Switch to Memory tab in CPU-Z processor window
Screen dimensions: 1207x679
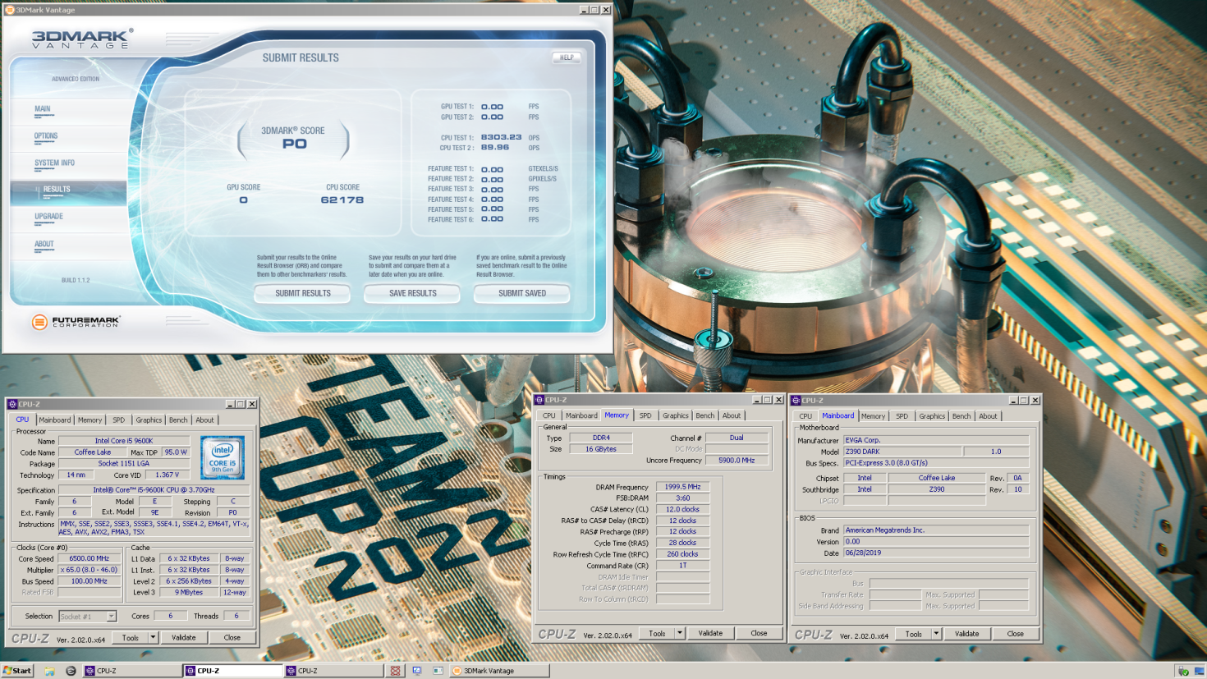point(90,420)
